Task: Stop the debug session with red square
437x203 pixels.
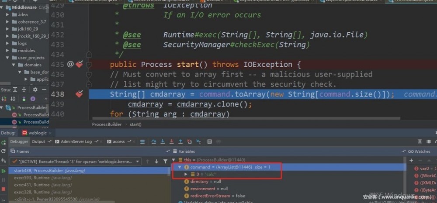Action: tap(3, 189)
